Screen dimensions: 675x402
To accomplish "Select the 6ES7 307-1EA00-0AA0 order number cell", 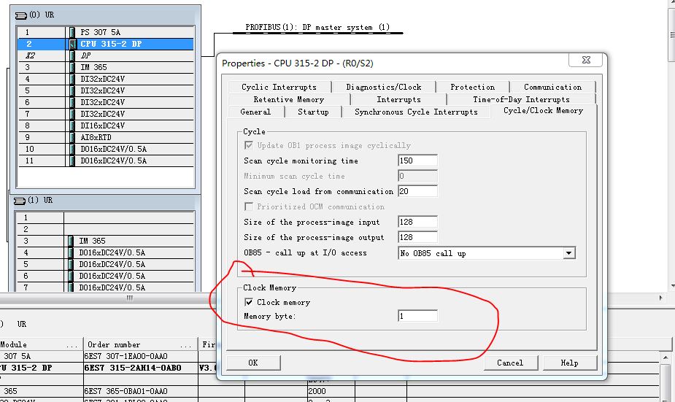I will tap(141, 356).
